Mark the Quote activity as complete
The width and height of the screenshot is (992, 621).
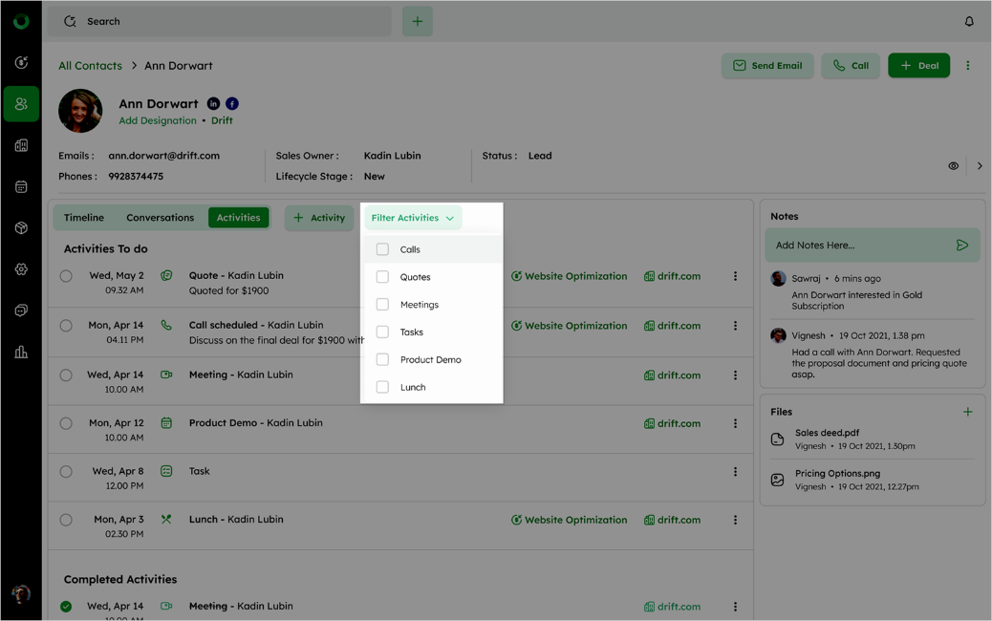66,276
